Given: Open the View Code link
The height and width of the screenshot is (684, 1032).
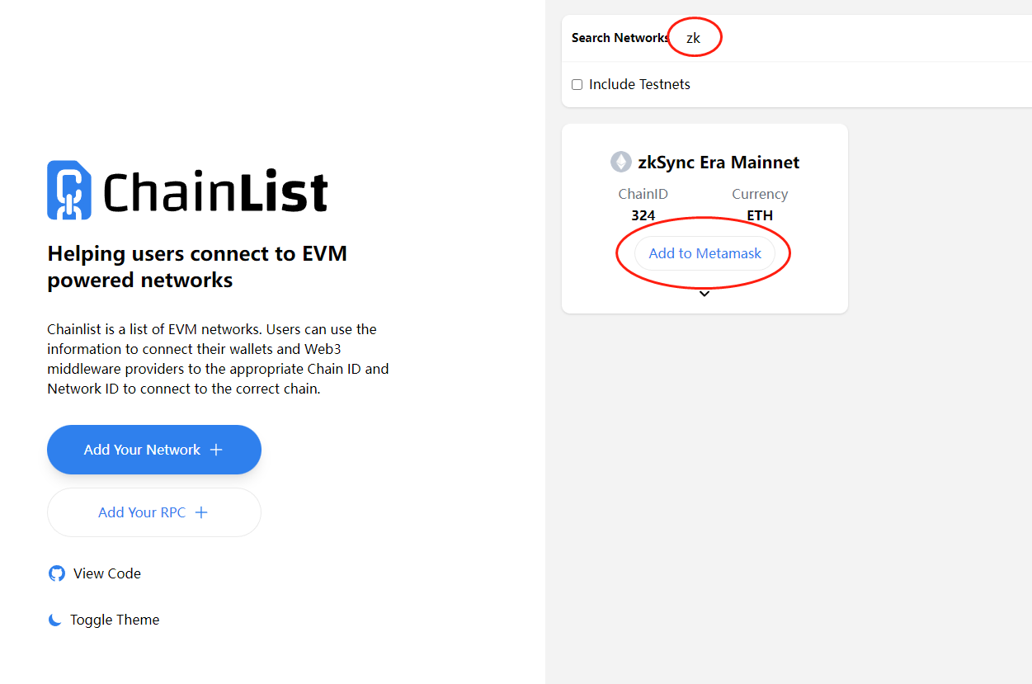Looking at the screenshot, I should point(106,573).
